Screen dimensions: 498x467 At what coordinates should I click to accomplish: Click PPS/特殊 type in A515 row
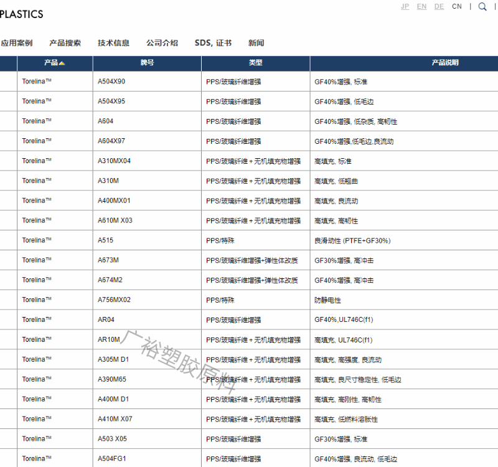tap(220, 240)
